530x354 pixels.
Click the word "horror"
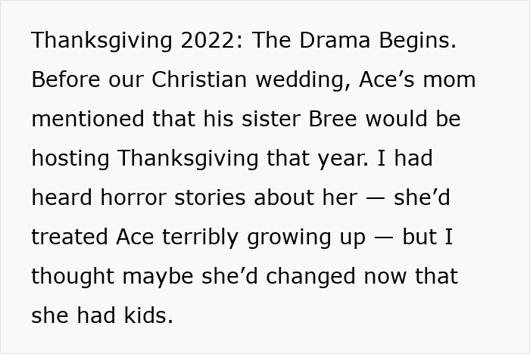[x=136, y=197]
